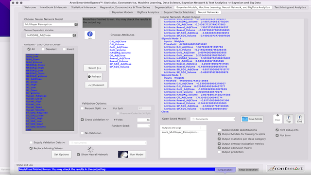Toggle Show Neural Network checkbox
Screen dimensions: 311x175
tap(79, 155)
